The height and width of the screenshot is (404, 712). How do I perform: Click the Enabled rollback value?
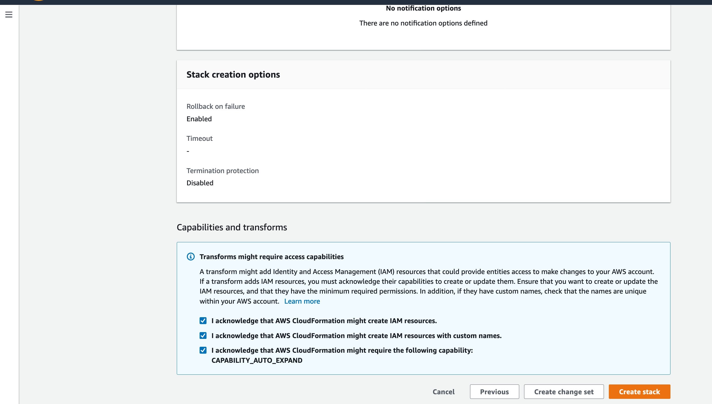[x=199, y=119]
